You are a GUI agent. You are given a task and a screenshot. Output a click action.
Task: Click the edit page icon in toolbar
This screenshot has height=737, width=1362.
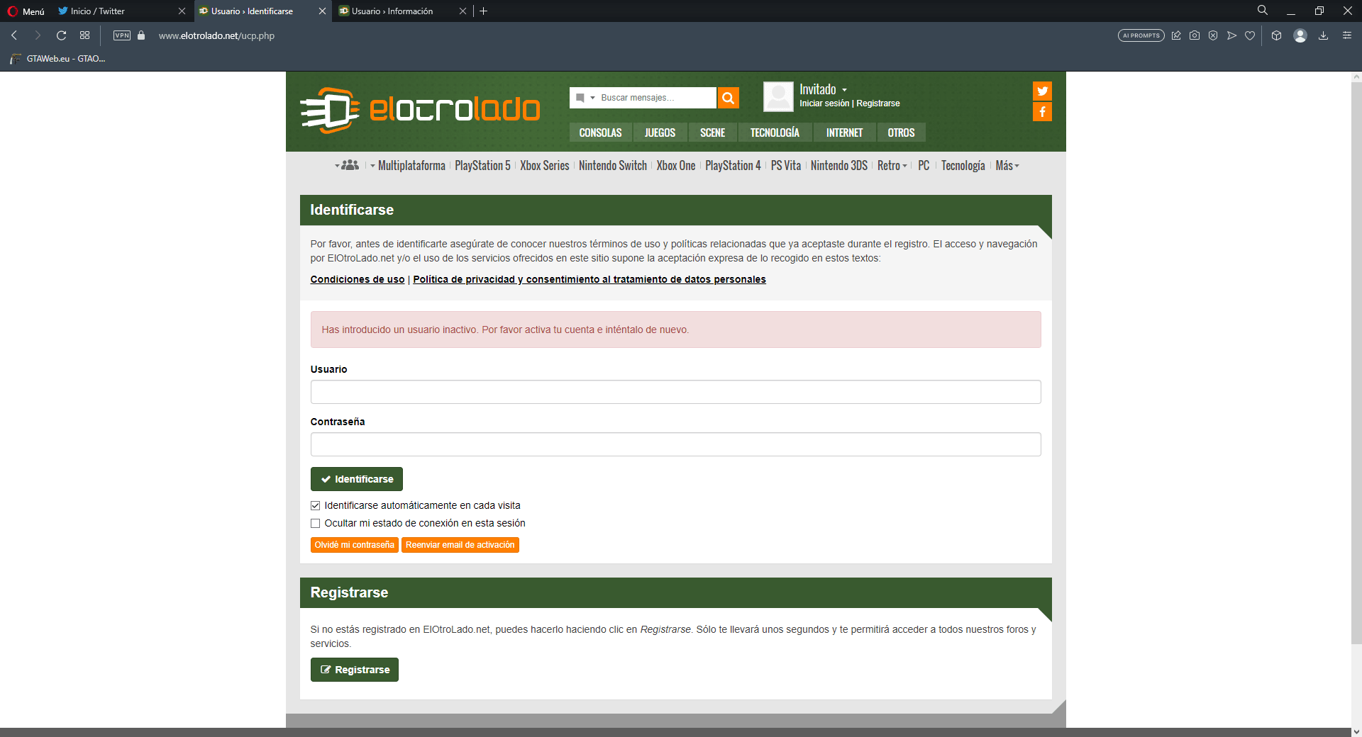coord(1176,35)
